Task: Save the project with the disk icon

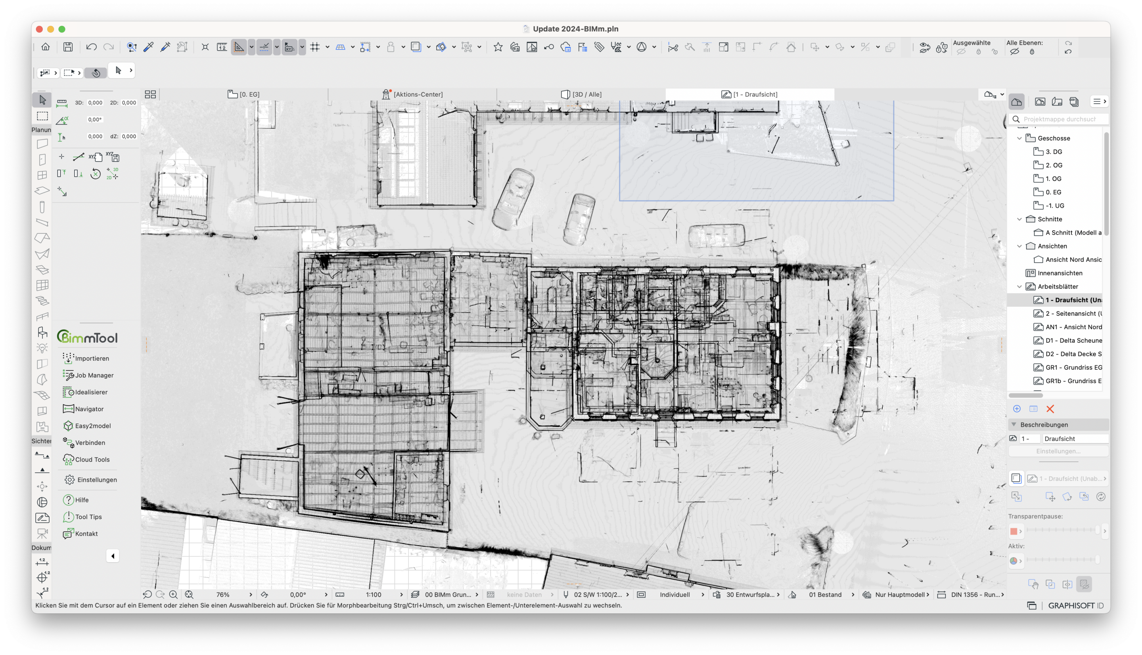Action: pos(68,47)
